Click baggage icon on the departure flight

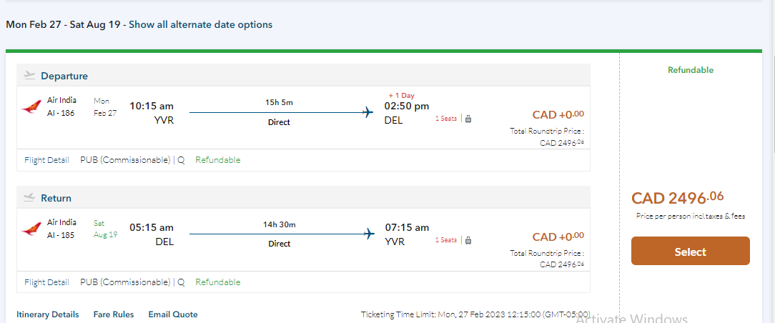(x=468, y=119)
